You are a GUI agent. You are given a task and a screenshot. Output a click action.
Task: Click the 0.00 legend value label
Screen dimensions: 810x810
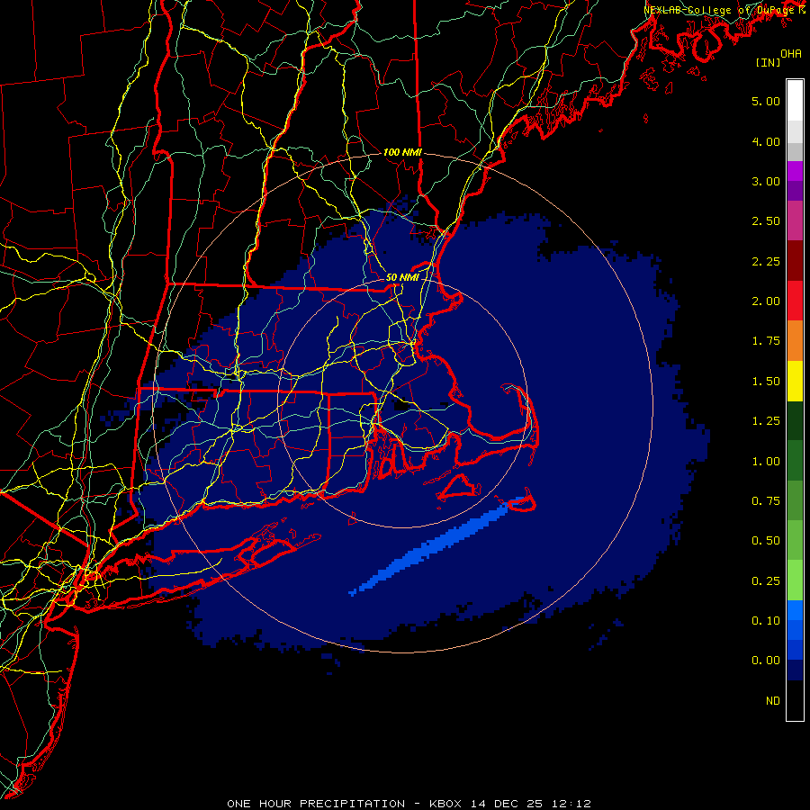tap(766, 661)
